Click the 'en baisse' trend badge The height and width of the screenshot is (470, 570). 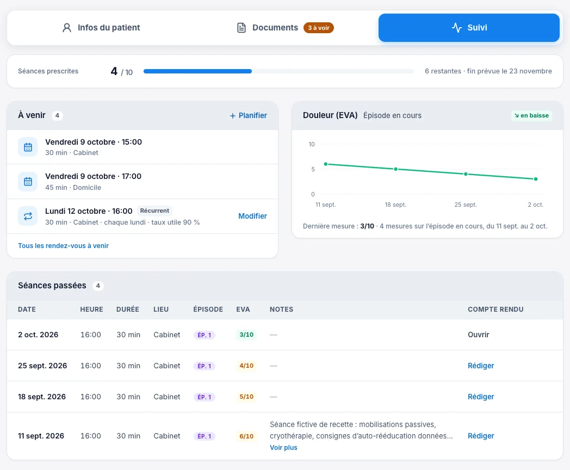(x=531, y=115)
